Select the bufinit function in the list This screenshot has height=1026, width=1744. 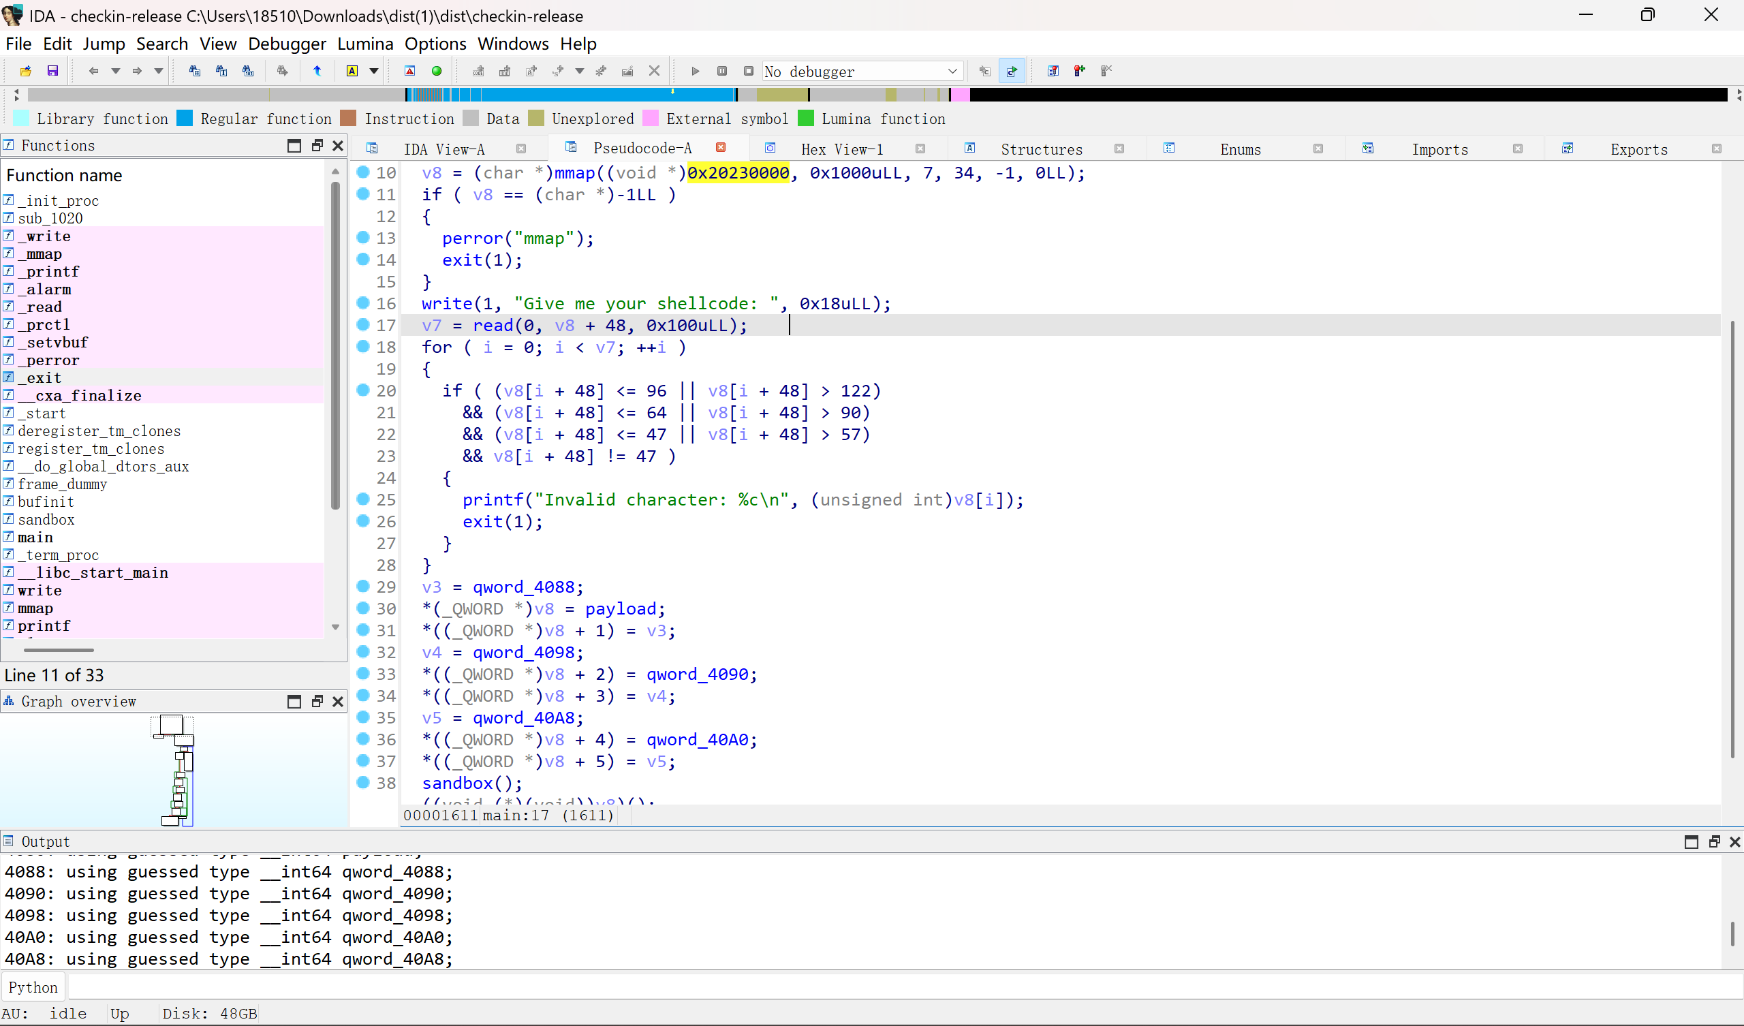[46, 502]
